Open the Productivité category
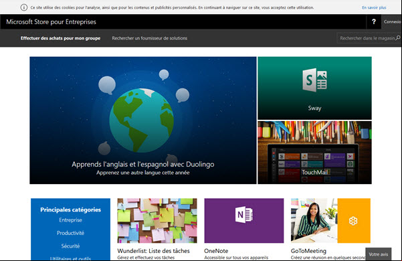This screenshot has width=402, height=261. click(x=70, y=233)
